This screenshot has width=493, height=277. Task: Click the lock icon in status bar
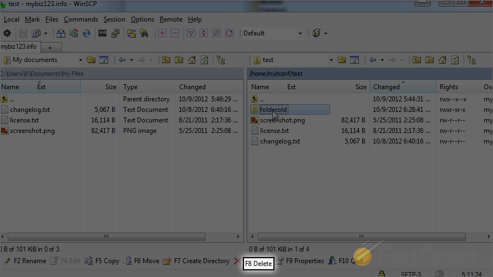coord(382,274)
